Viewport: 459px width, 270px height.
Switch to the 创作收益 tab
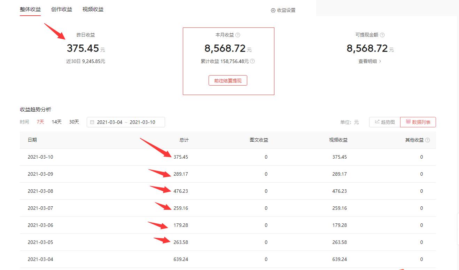[x=62, y=9]
